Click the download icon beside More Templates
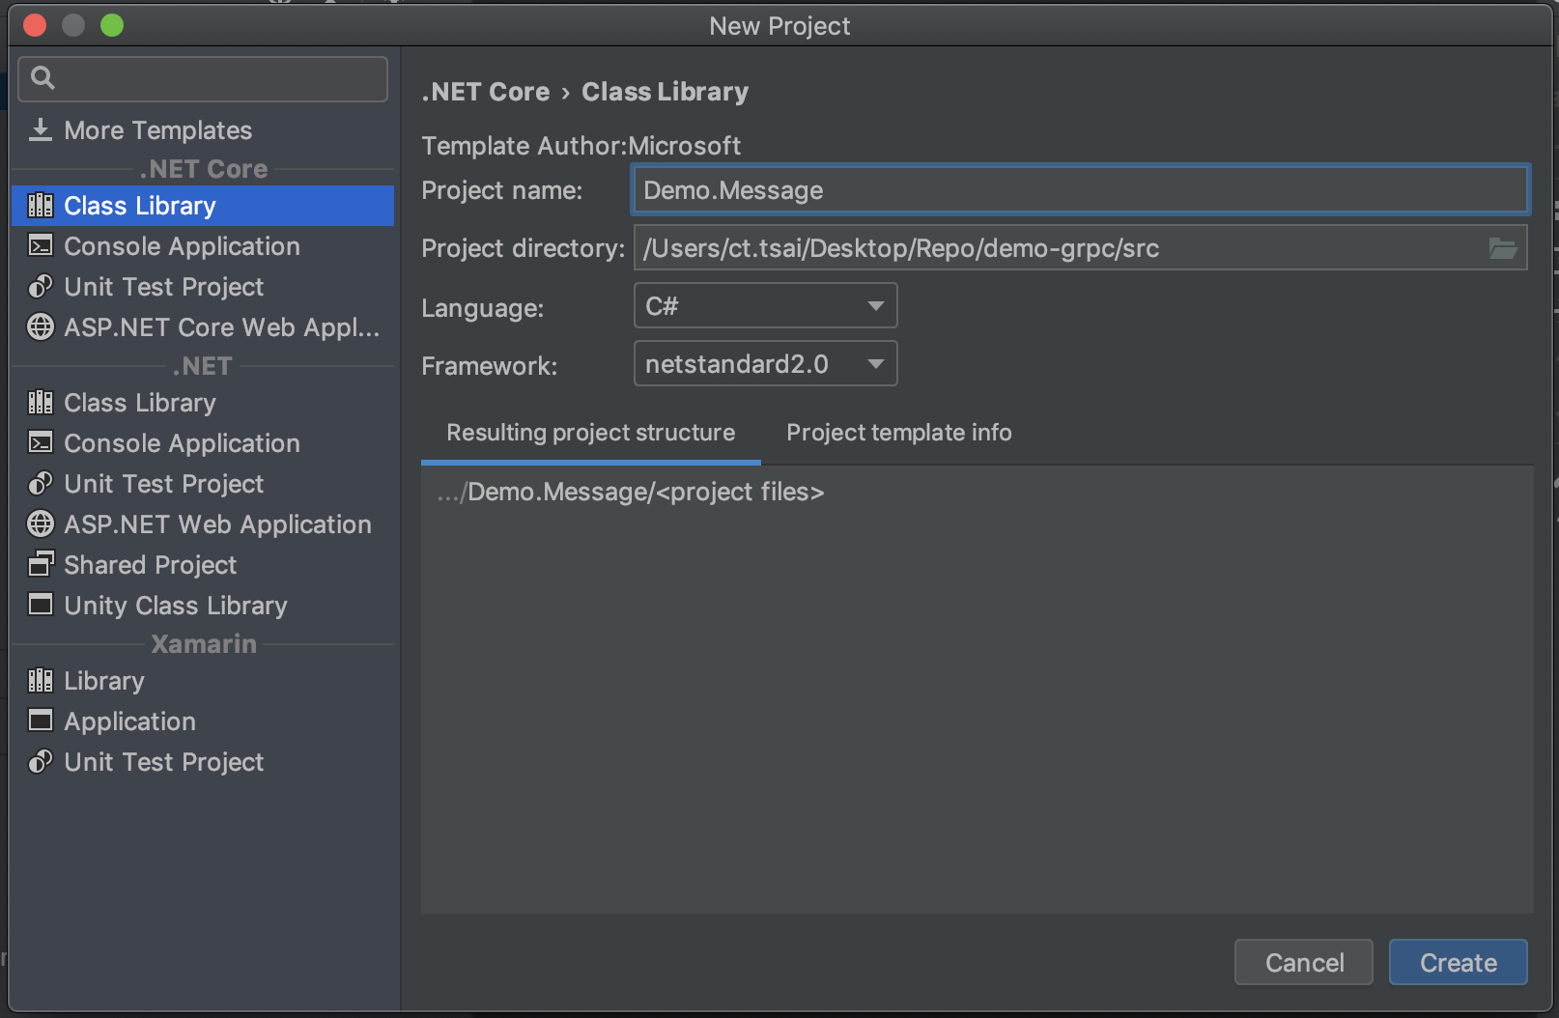This screenshot has width=1559, height=1018. point(40,130)
